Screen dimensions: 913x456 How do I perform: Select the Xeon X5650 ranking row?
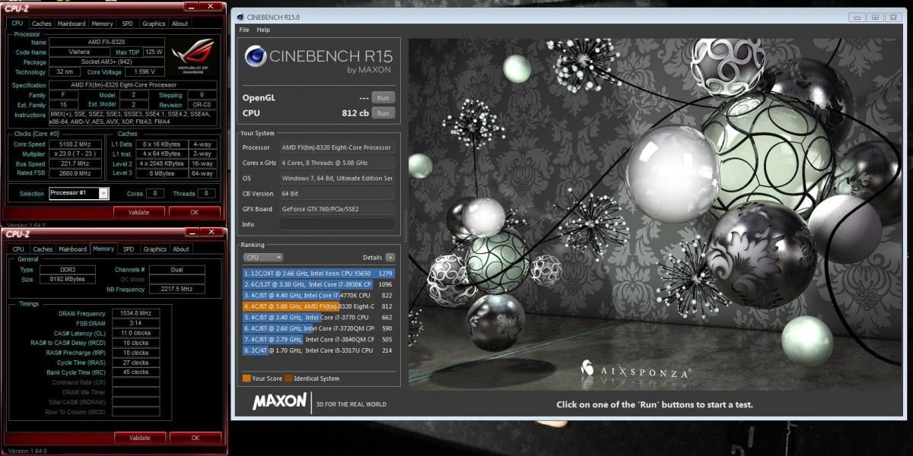click(319, 273)
